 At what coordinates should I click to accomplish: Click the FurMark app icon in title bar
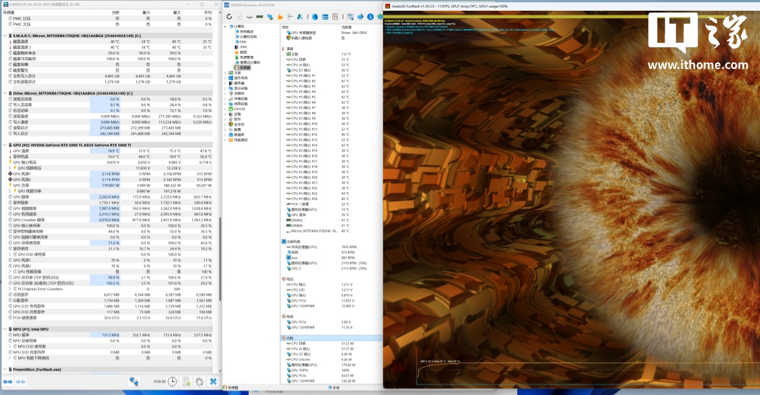388,6
